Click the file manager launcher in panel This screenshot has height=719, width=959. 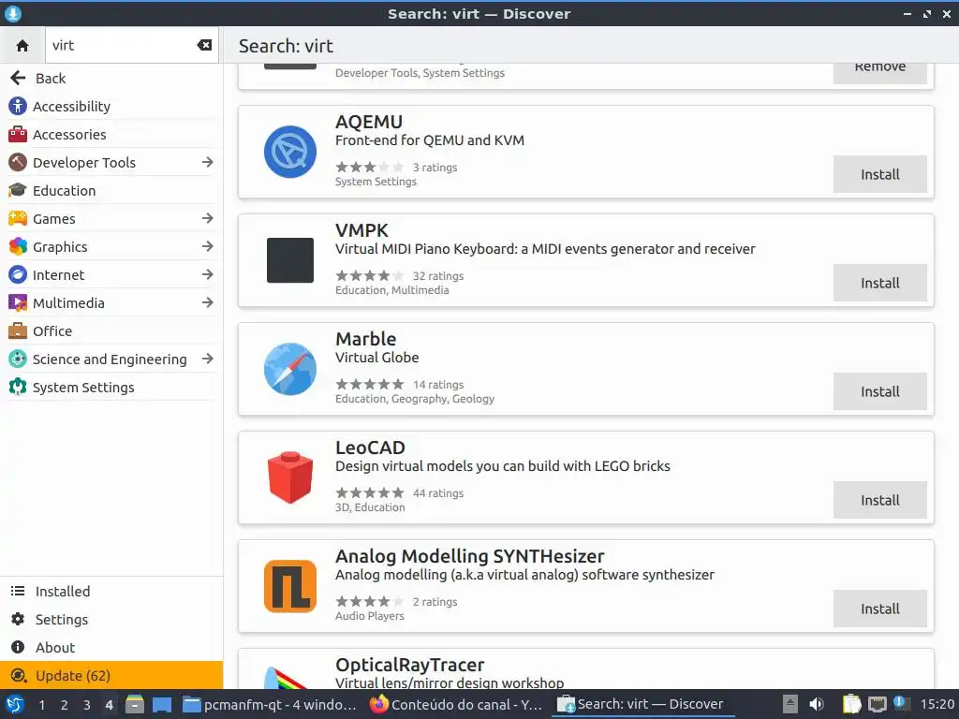pyautogui.click(x=135, y=704)
